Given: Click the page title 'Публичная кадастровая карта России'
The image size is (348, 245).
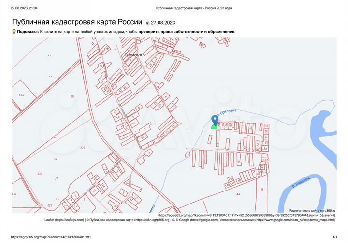Looking at the screenshot, I should click(77, 22).
